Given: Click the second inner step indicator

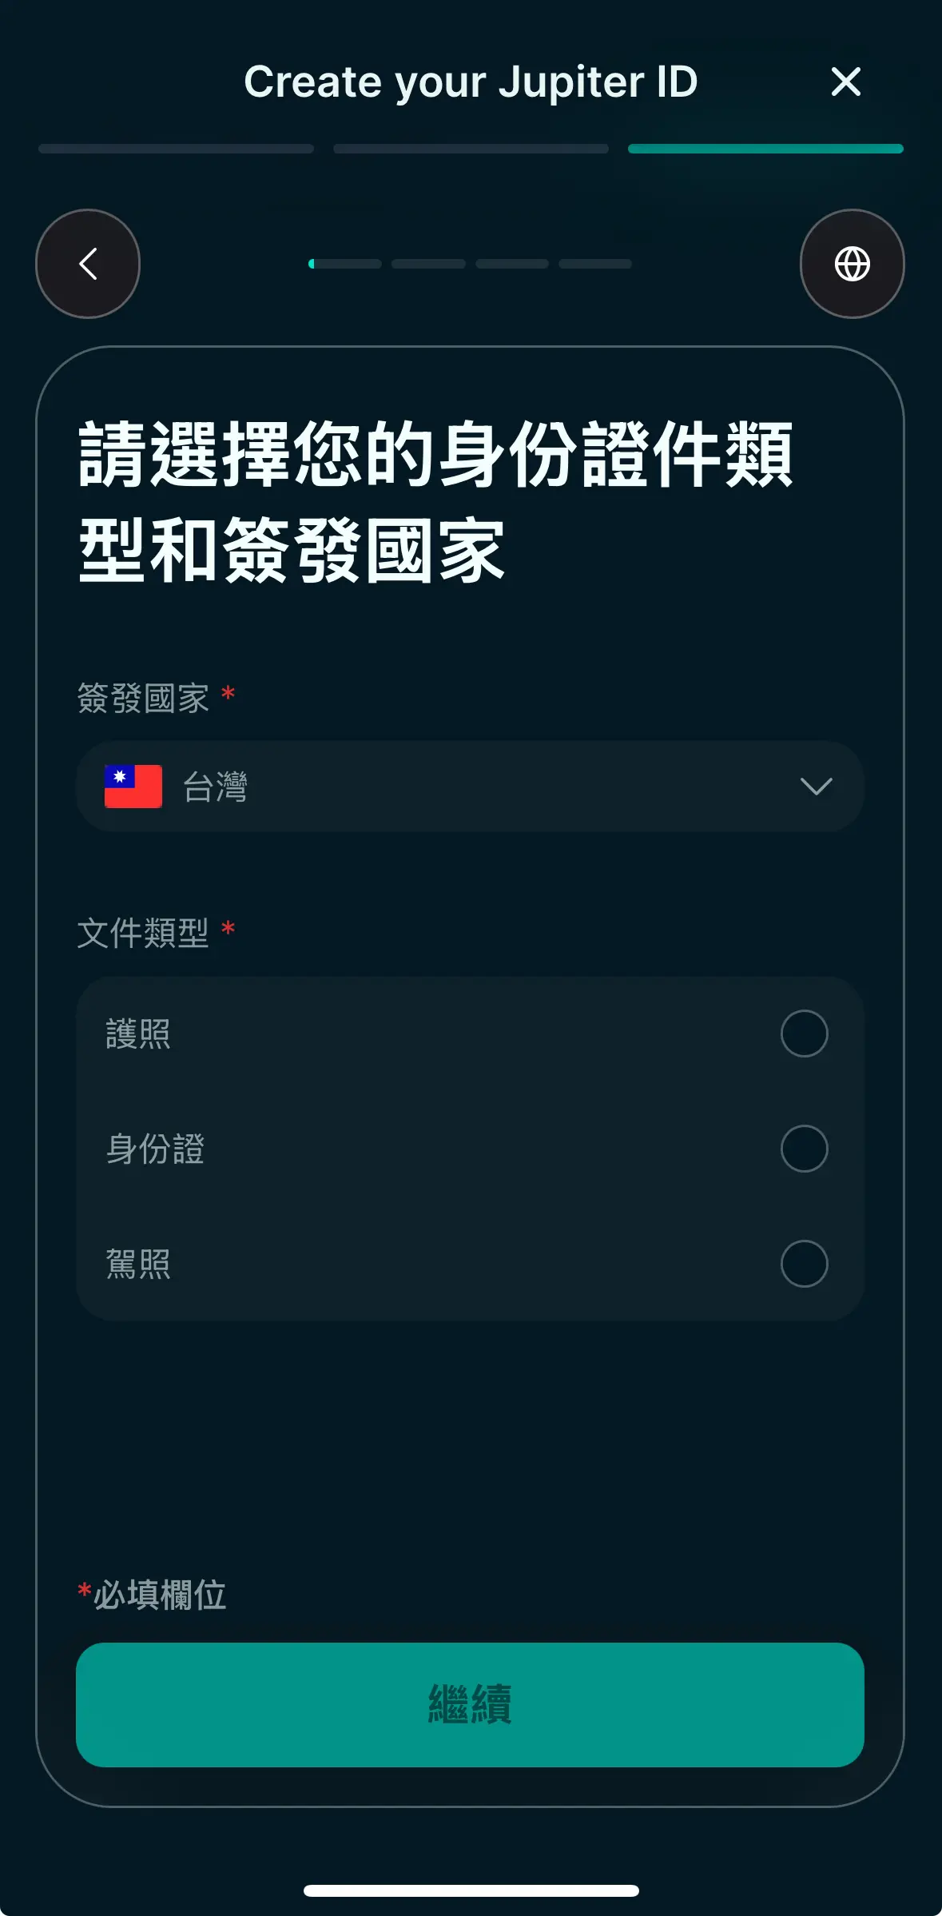Looking at the screenshot, I should [428, 264].
